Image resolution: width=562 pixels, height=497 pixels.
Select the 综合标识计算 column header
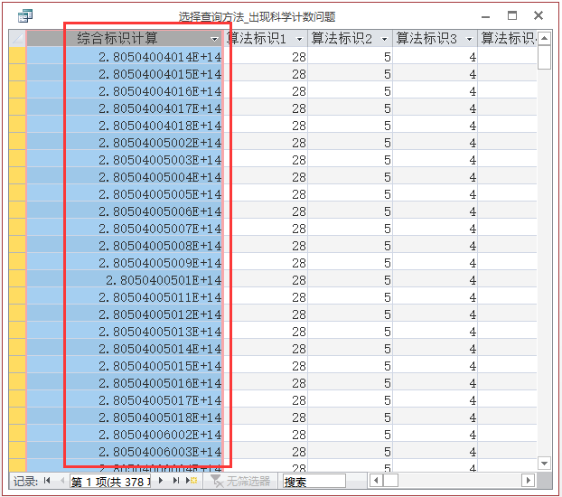coord(117,39)
